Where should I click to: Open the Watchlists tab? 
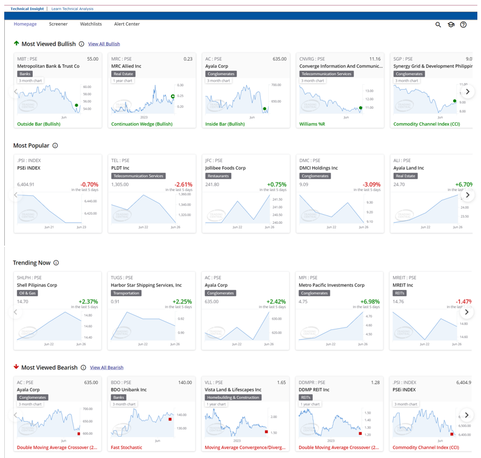(x=91, y=24)
